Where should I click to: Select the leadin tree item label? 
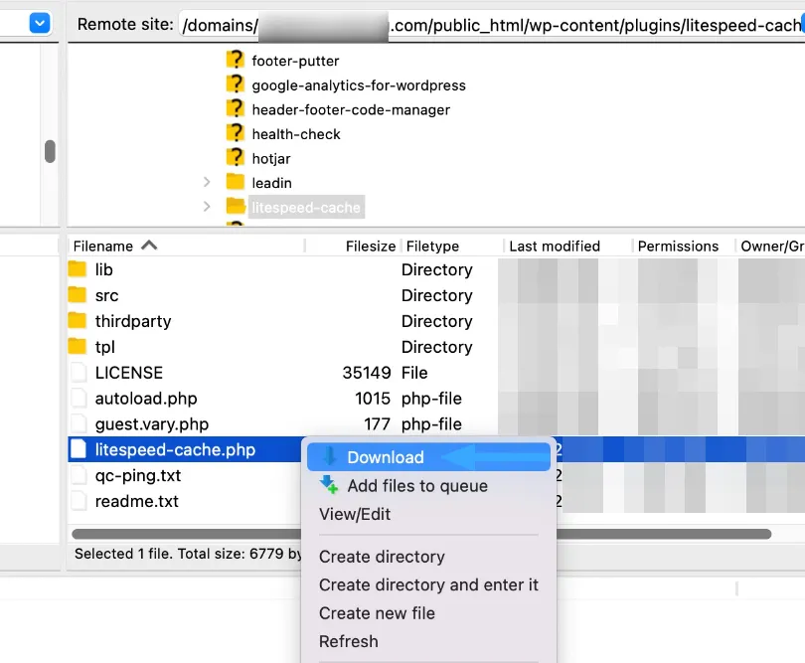point(271,183)
